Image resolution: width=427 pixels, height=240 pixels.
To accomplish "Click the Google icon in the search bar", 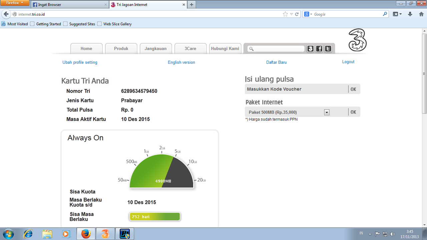I will (307, 14).
